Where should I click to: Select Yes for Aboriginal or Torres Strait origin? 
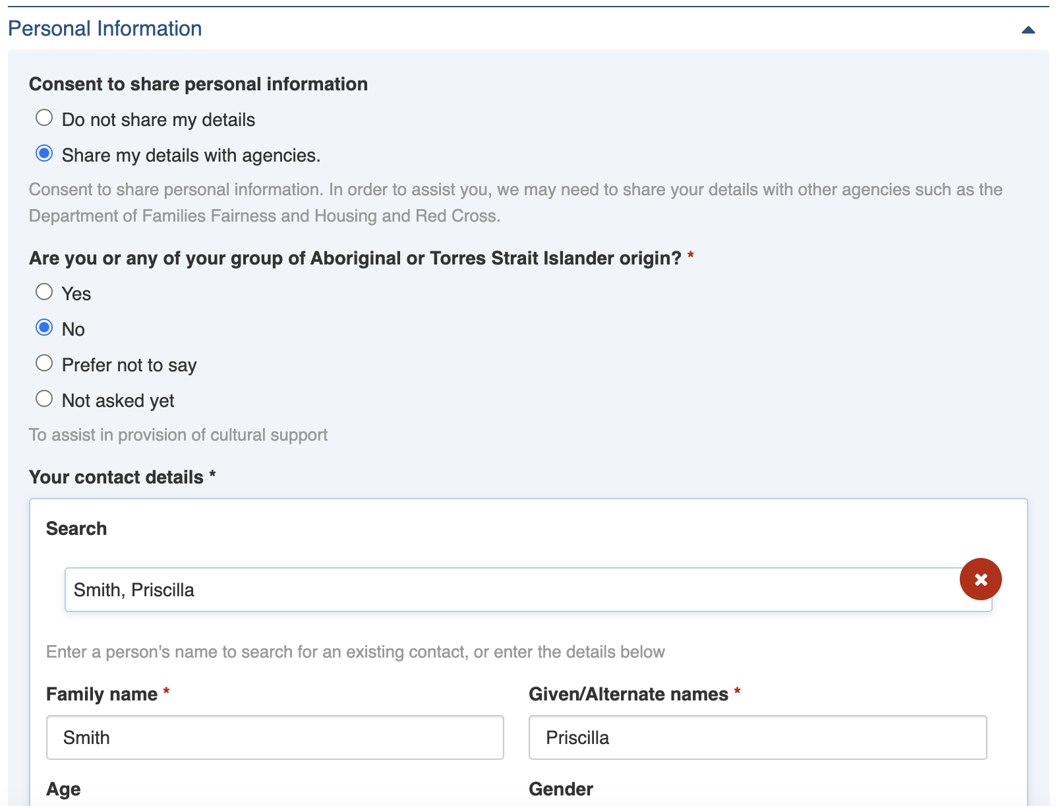coord(44,292)
